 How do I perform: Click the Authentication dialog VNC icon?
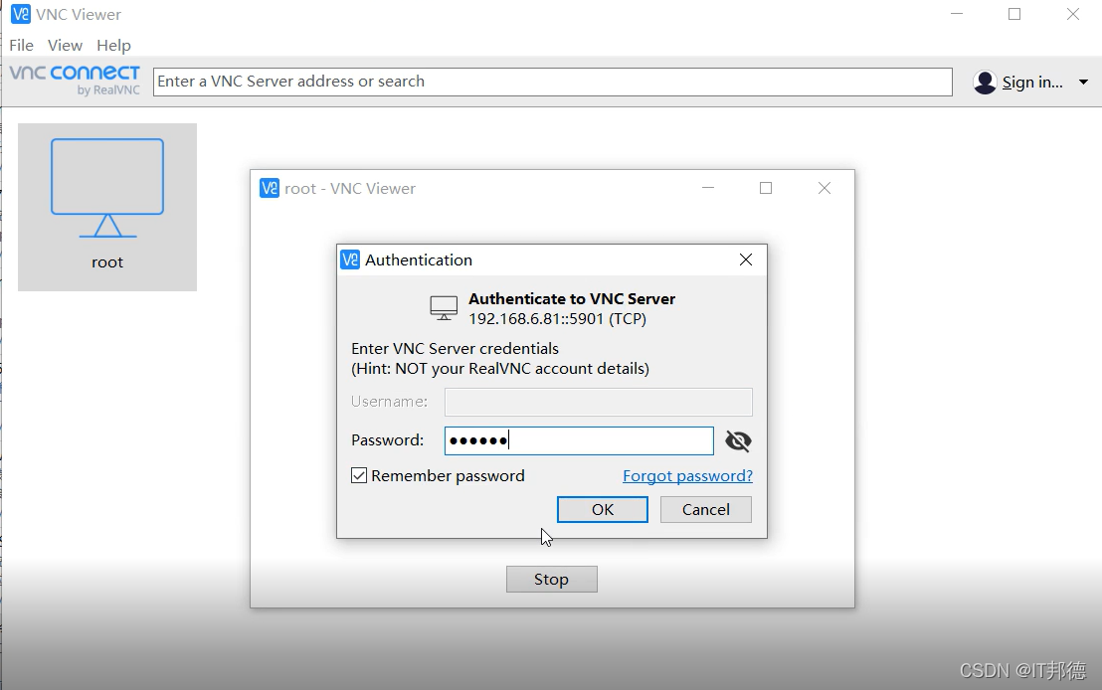(x=350, y=259)
